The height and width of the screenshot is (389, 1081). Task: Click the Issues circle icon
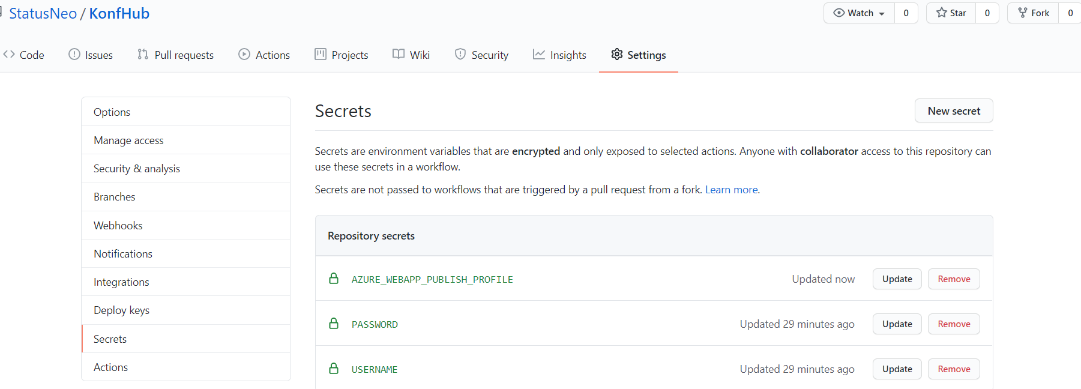tap(74, 55)
